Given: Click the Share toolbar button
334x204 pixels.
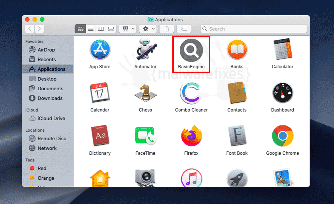Looking at the screenshot, I should tap(167, 29).
